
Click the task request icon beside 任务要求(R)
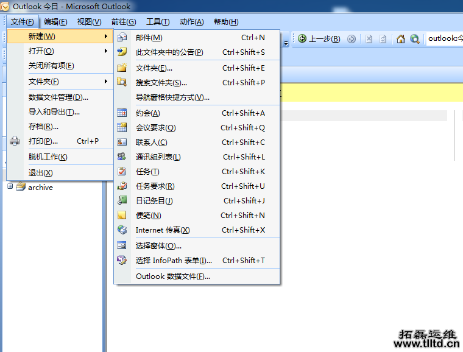[x=122, y=186]
